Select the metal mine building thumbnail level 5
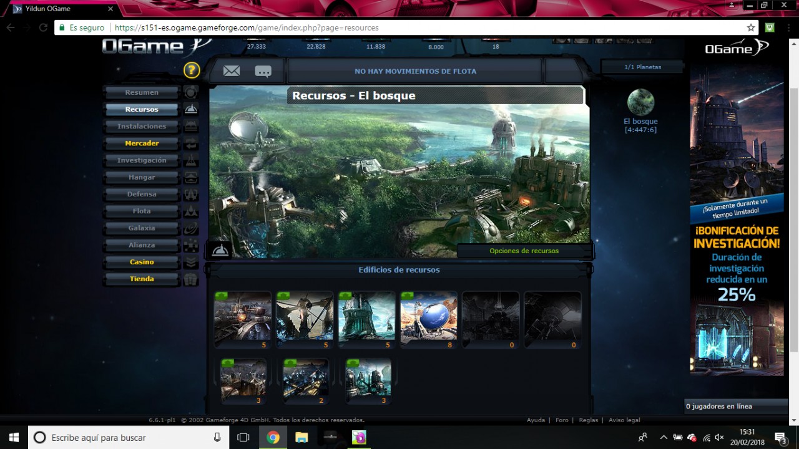799x449 pixels. pos(243,319)
